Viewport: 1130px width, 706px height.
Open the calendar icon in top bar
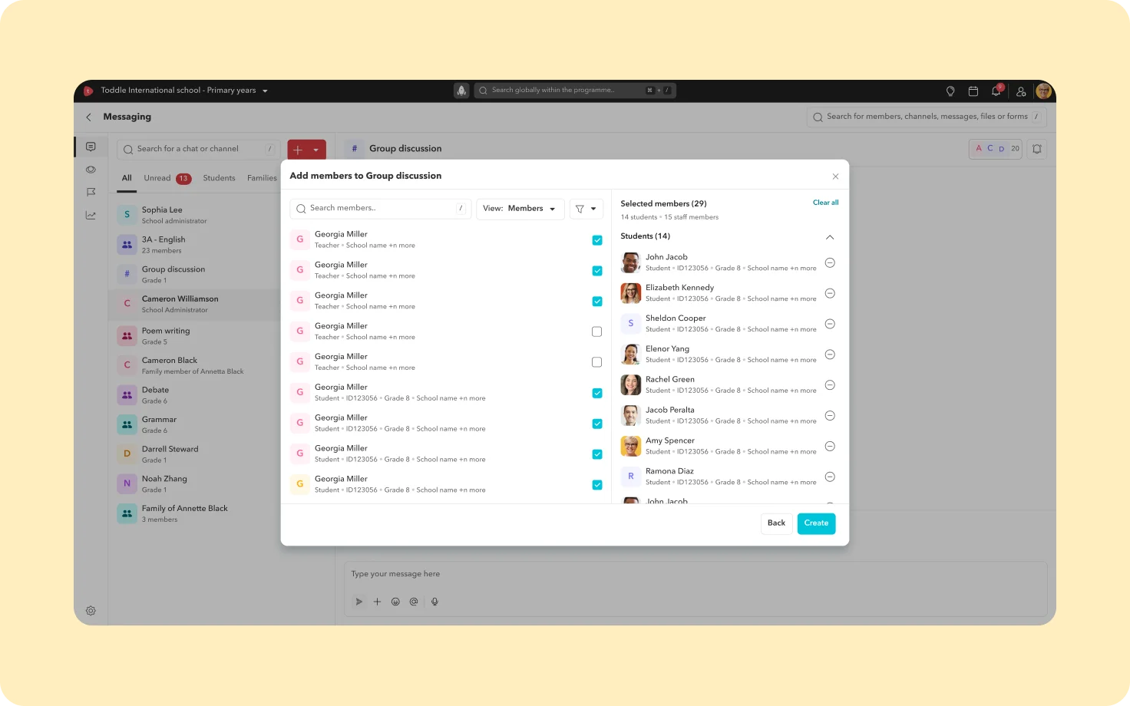tap(973, 91)
